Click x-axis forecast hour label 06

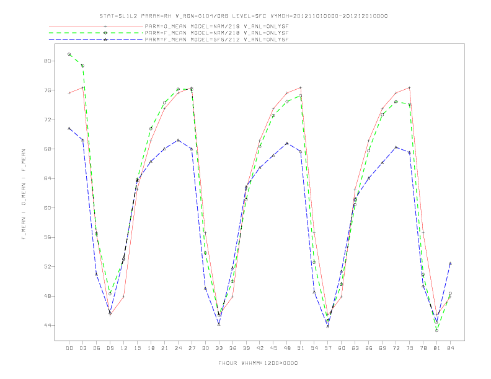coord(97,348)
